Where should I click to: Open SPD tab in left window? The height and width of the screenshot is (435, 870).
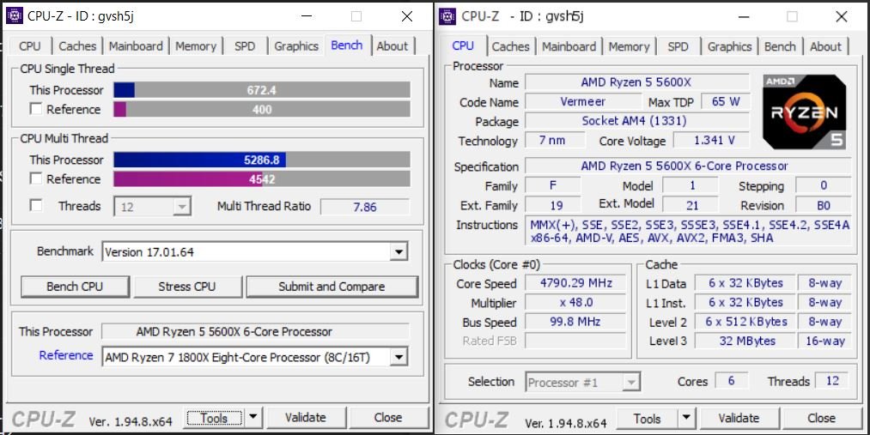[x=245, y=46]
